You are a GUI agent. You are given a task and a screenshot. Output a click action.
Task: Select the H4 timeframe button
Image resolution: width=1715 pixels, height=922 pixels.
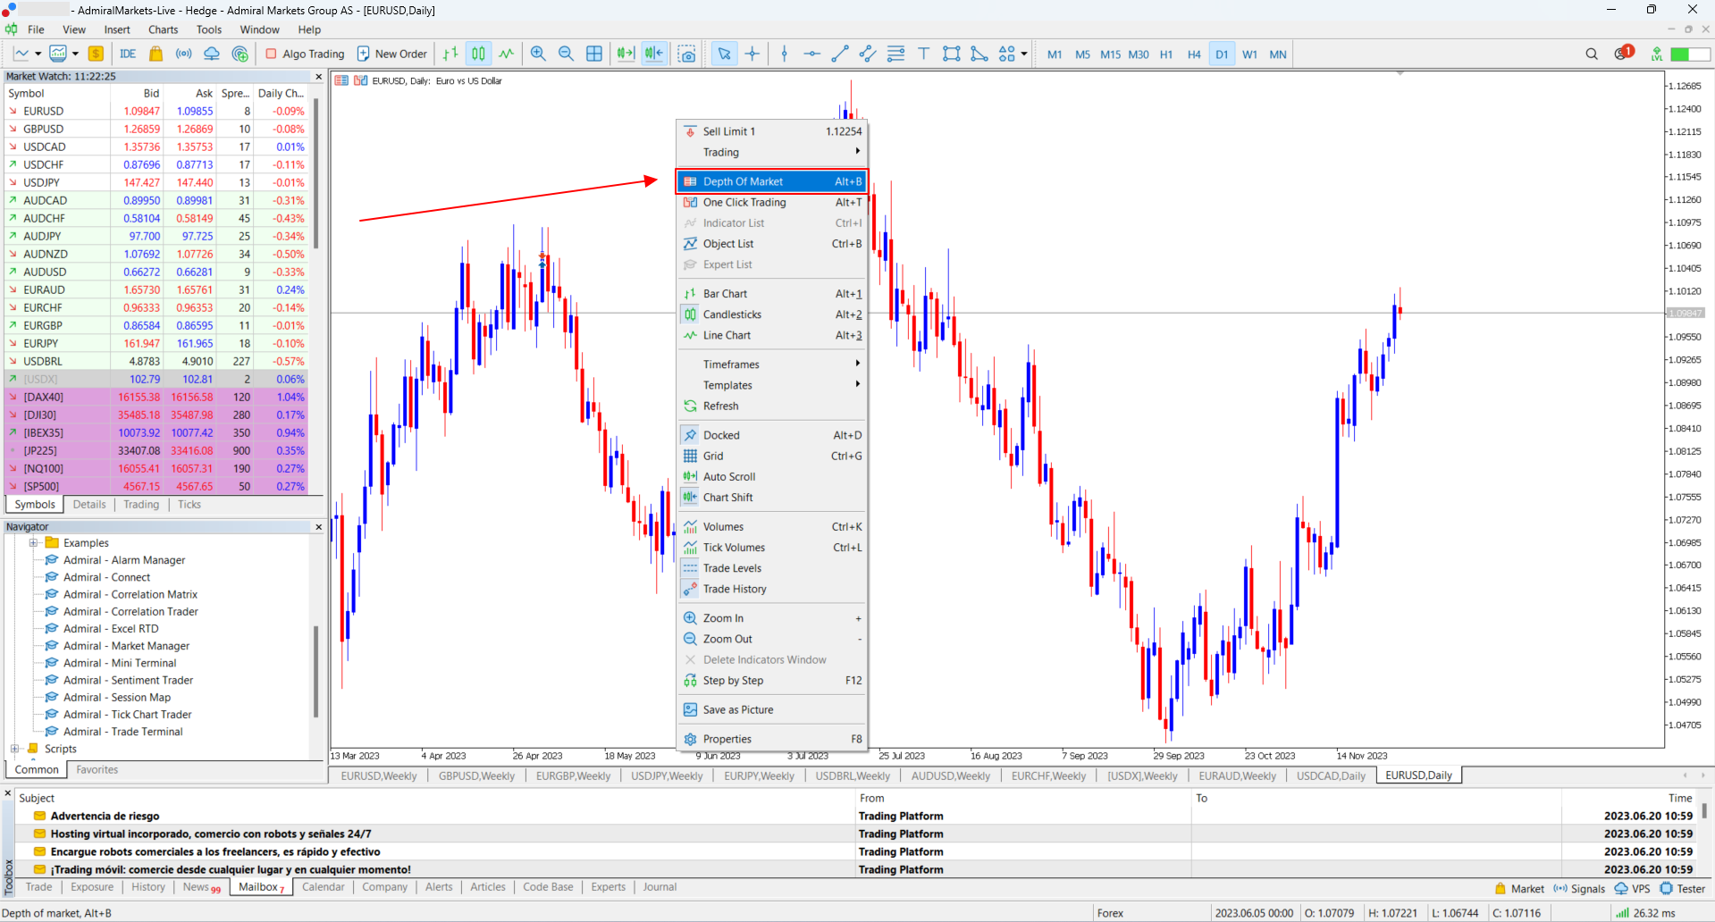point(1194,54)
